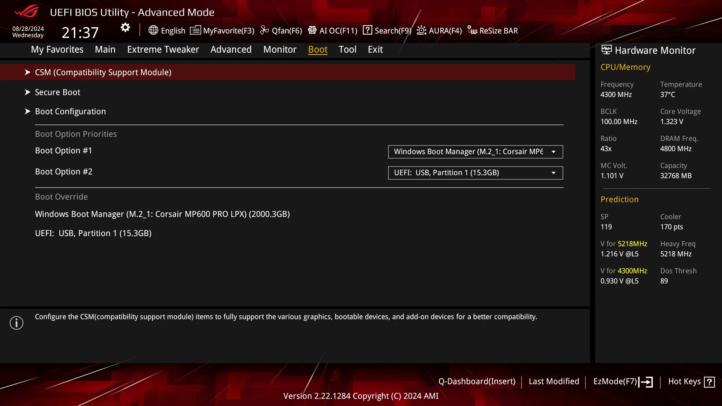Launch AI OC(F11) brain icon

click(x=312, y=30)
